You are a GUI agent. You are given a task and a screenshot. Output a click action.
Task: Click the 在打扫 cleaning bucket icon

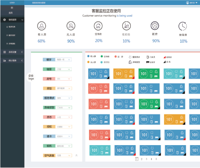pyautogui.click(x=126, y=26)
